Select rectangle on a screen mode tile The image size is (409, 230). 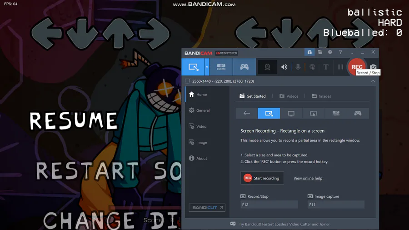269,113
